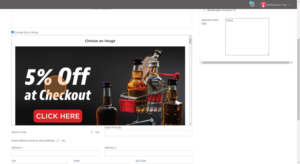This screenshot has height=164, width=300.
Task: Expand the far-right blue header chevron
Action: pos(292,5)
